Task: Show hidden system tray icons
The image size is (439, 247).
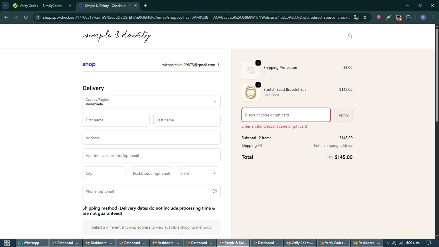Action: [387, 243]
